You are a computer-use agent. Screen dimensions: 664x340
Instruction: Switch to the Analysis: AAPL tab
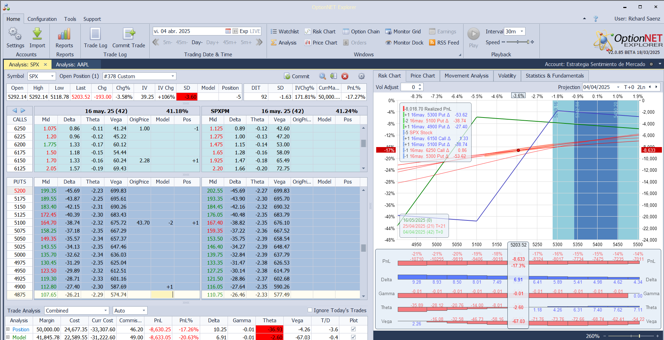click(x=72, y=64)
